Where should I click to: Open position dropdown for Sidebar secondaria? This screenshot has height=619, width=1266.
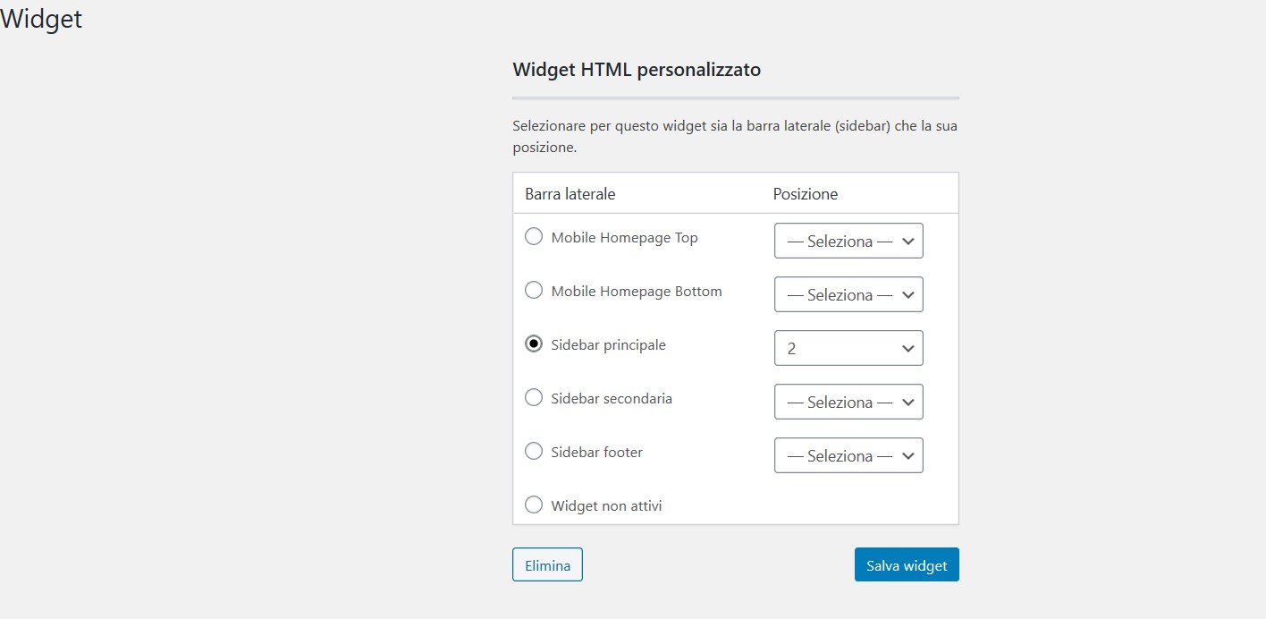848,403
